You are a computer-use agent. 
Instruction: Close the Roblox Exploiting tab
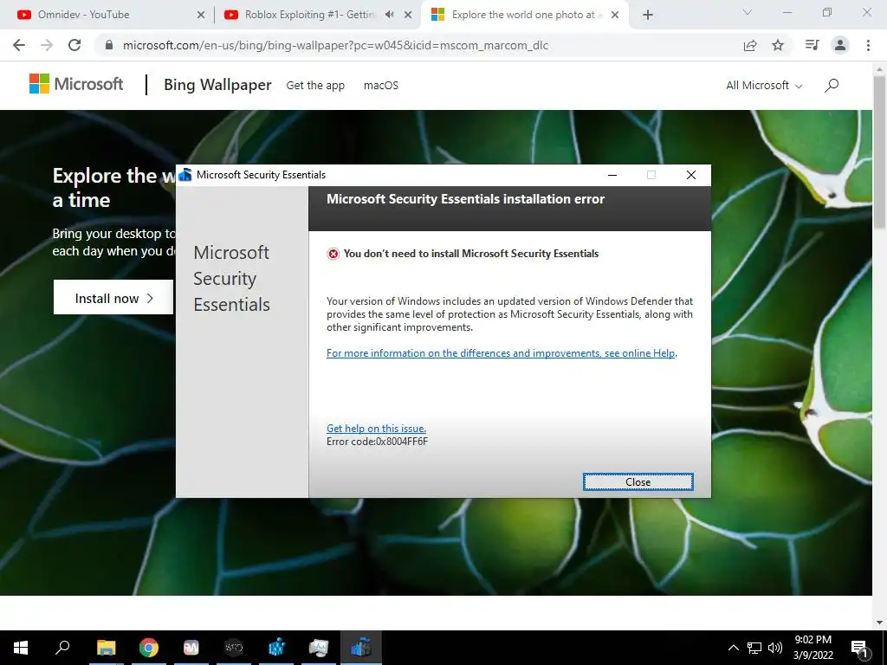(x=408, y=15)
